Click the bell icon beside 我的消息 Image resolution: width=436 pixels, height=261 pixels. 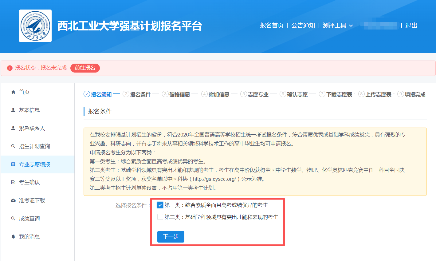coord(13,237)
